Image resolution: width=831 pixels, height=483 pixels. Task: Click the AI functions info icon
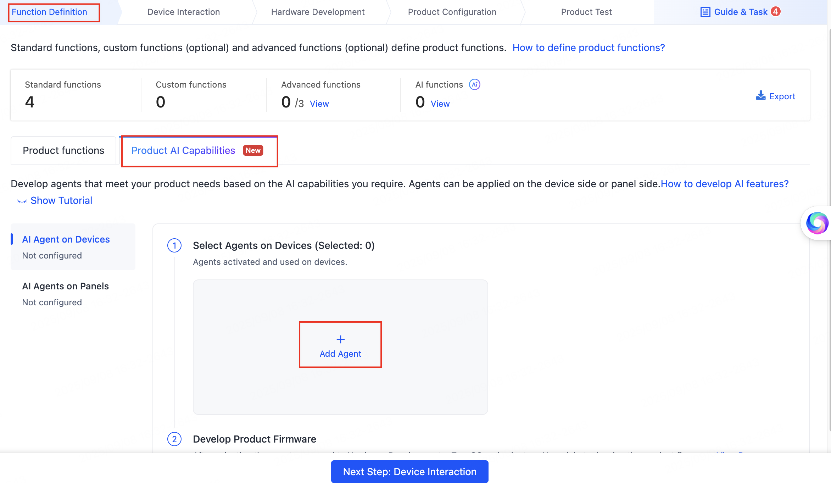[474, 84]
